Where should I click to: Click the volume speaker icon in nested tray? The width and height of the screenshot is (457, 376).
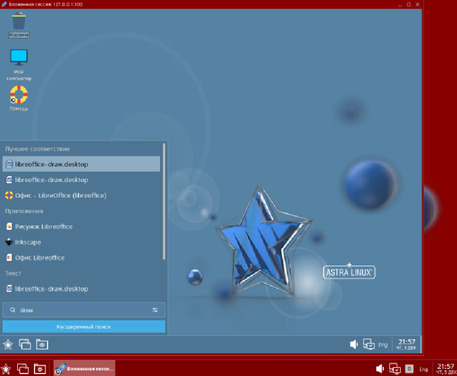(x=354, y=344)
